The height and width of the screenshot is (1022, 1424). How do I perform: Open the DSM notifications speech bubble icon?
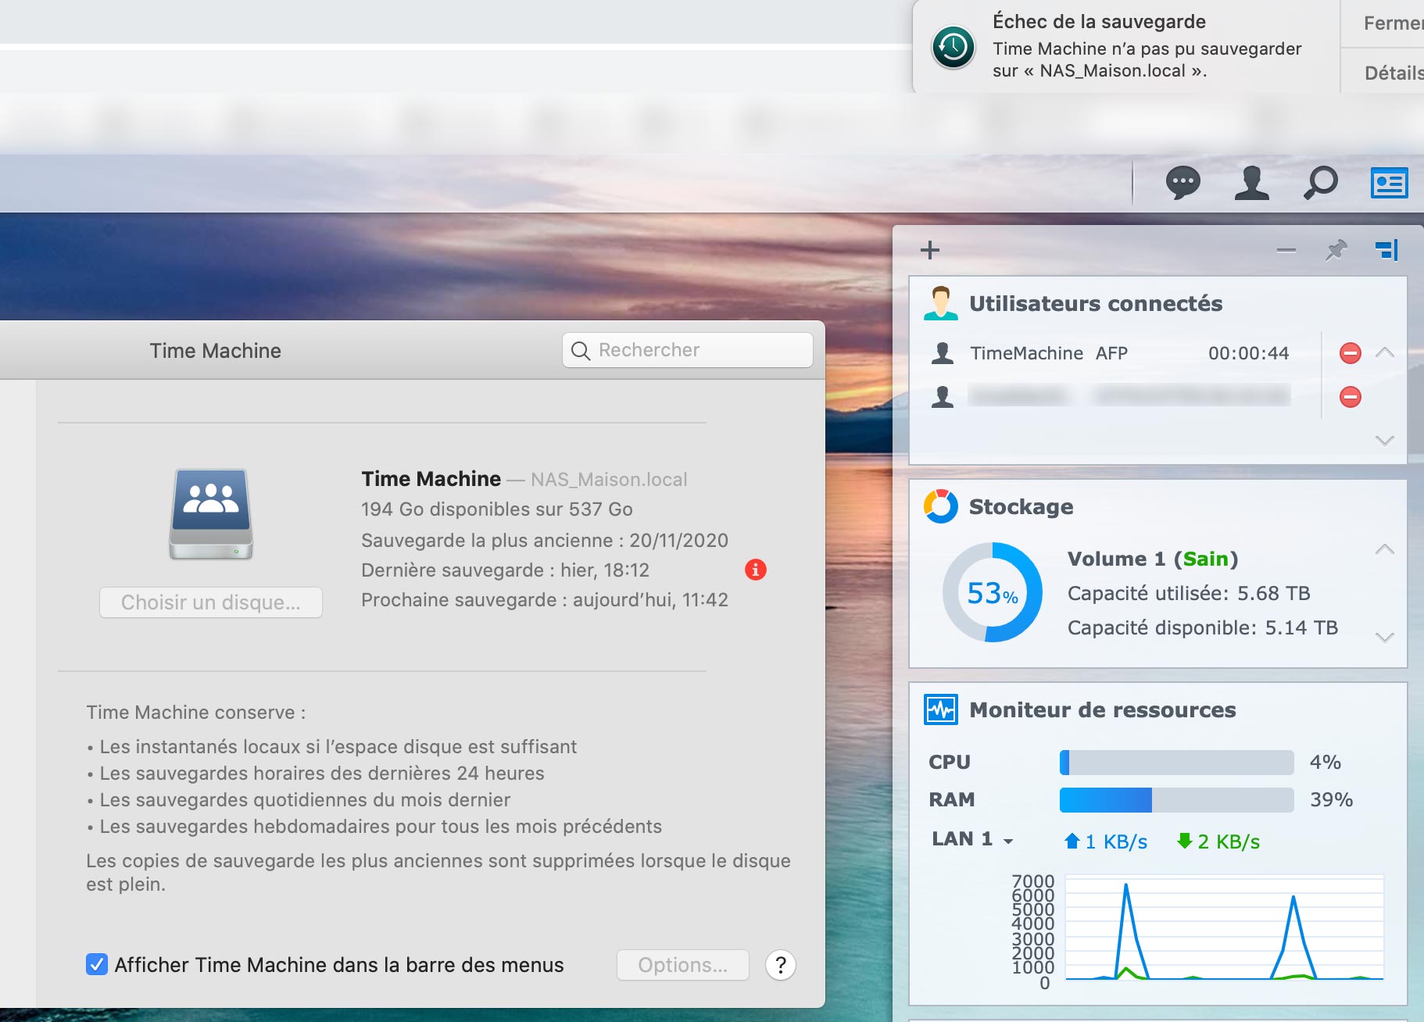[x=1182, y=184]
